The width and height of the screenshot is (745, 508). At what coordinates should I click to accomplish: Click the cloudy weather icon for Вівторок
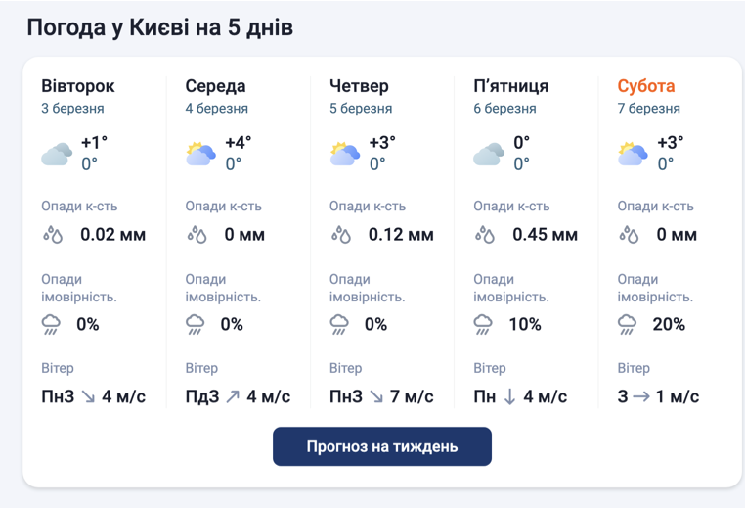[x=57, y=154]
